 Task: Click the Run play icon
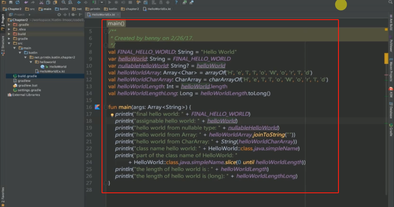[110, 2]
